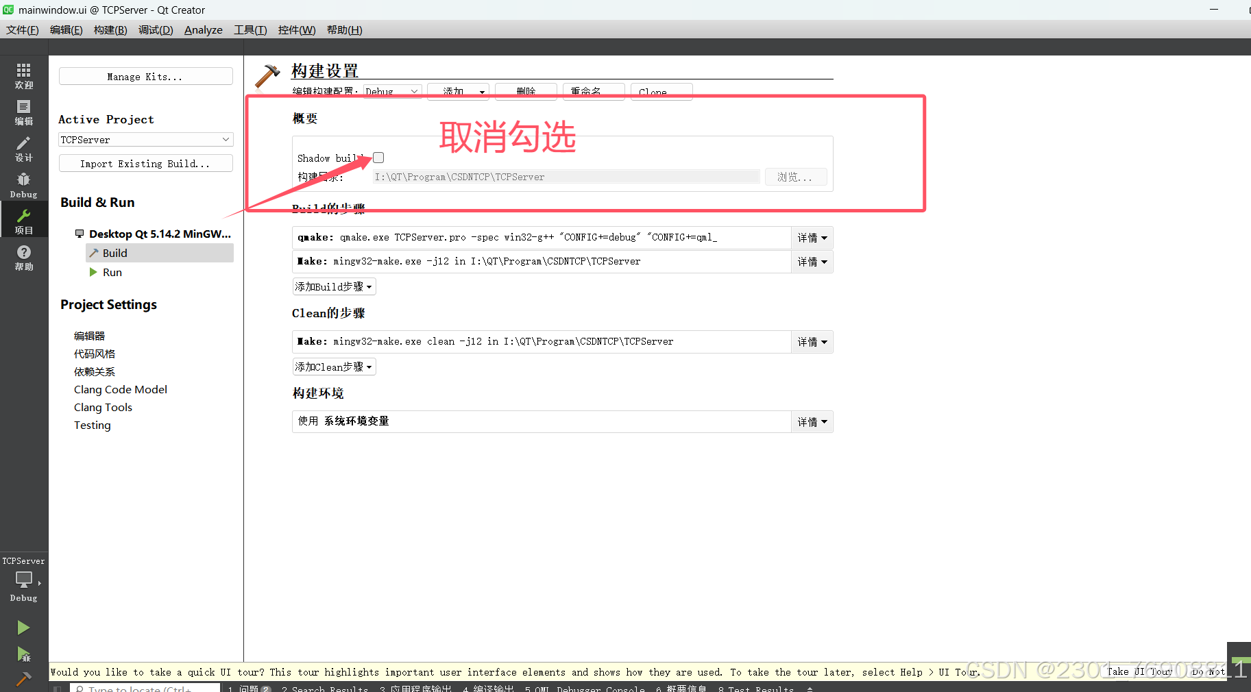
Task: Run the project with the green play icon
Action: click(23, 627)
